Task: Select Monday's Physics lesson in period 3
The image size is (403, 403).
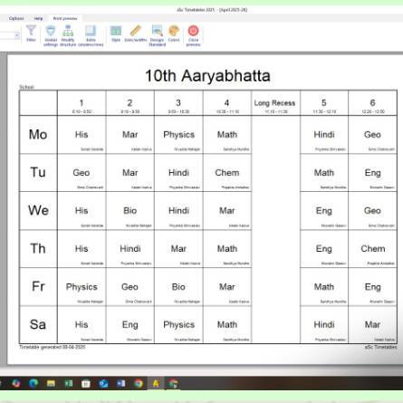Action: pyautogui.click(x=178, y=135)
